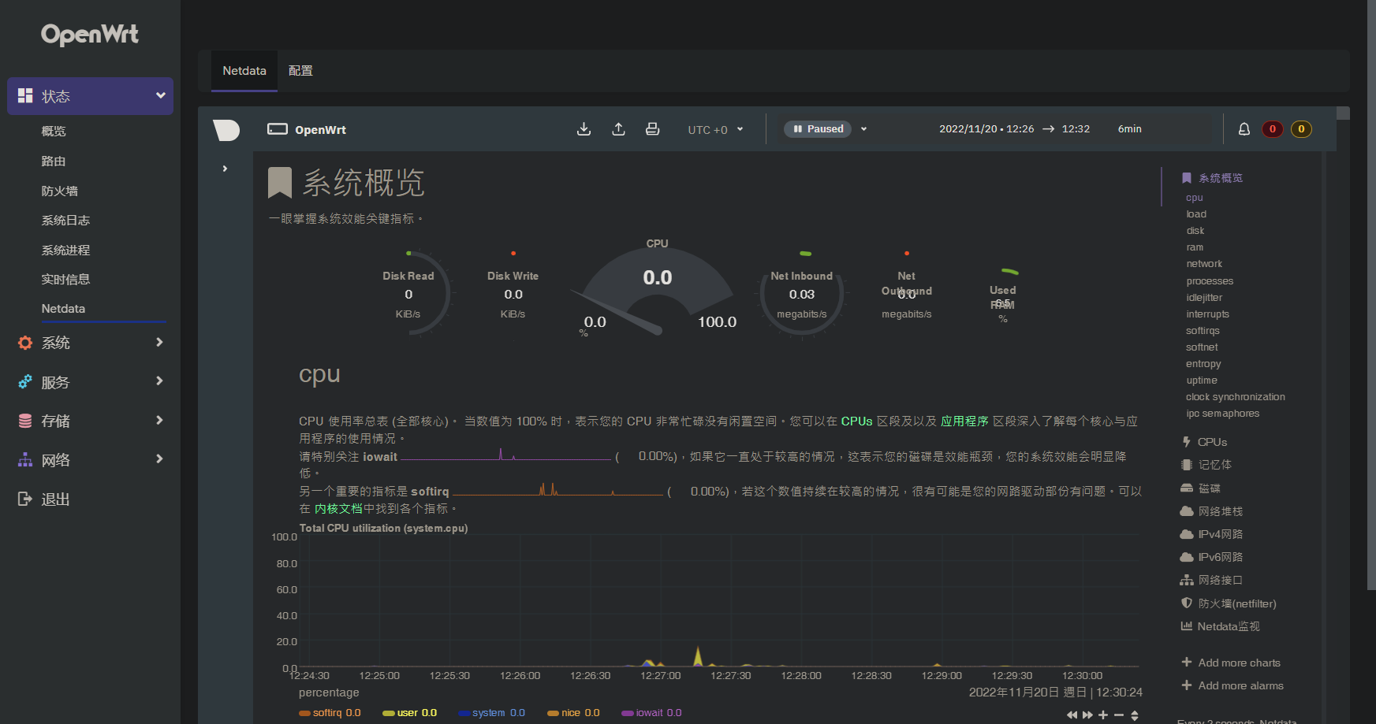Click the 存储 database icon
Image resolution: width=1376 pixels, height=724 pixels.
point(25,421)
